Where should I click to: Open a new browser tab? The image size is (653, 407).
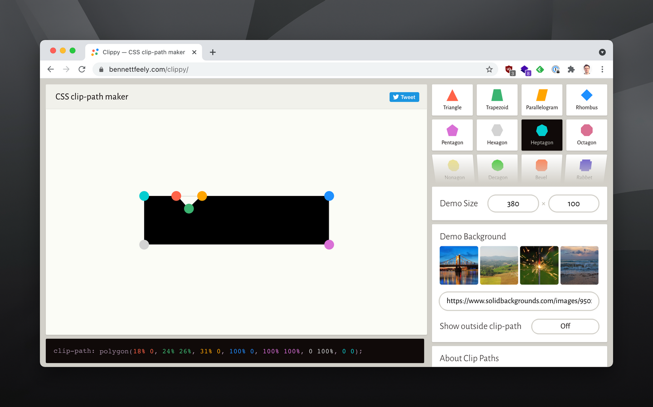click(213, 52)
